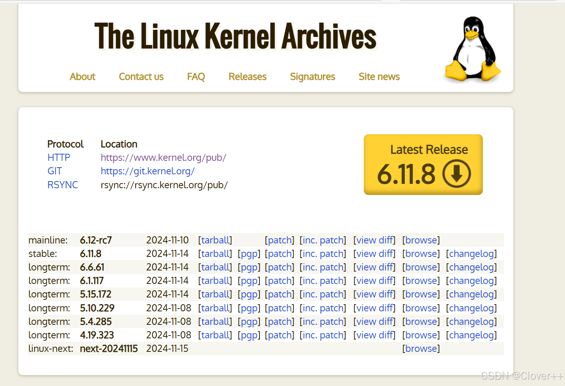Open patch link for stable 6.11.8

(x=280, y=254)
